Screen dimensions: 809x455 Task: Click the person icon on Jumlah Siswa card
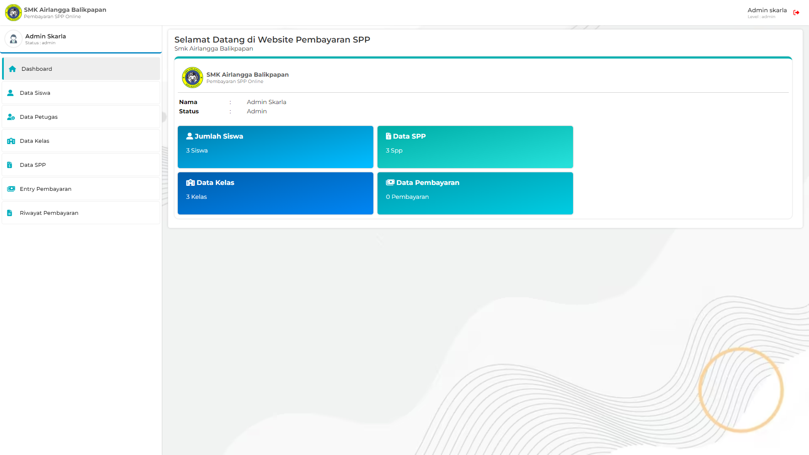click(x=189, y=136)
